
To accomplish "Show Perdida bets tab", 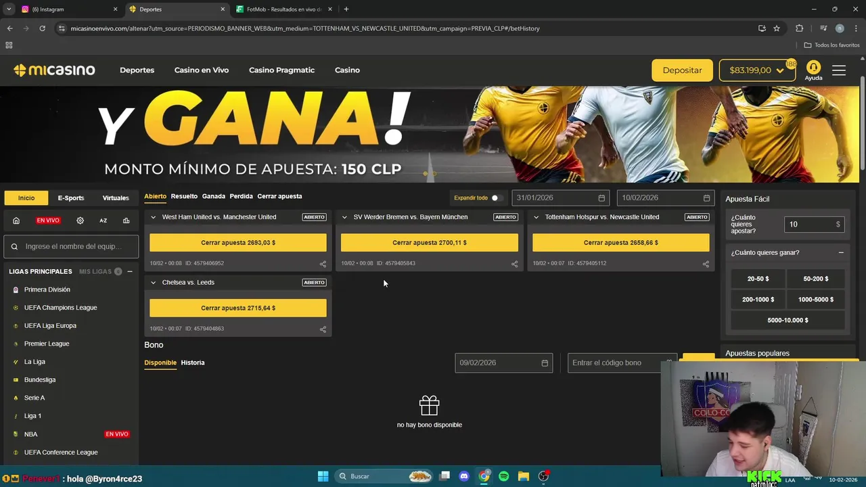I will click(241, 196).
